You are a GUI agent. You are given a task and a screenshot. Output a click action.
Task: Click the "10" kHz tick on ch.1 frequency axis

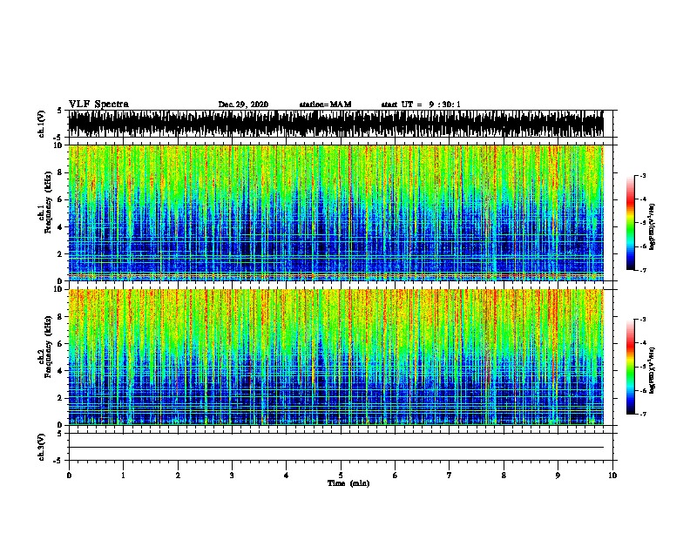59,145
